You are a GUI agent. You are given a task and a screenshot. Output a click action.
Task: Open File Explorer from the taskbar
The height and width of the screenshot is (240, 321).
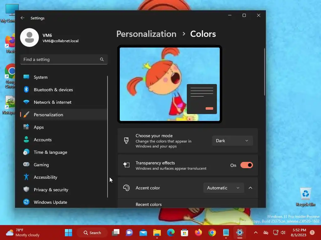157,232
